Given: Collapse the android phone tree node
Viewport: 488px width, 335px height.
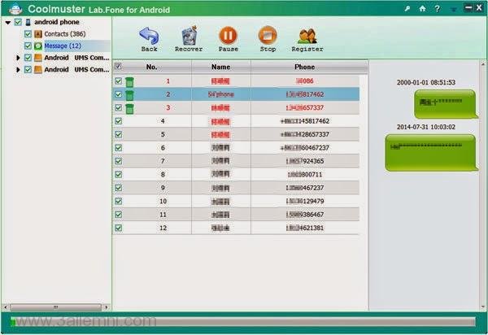Looking at the screenshot, I should point(8,23).
